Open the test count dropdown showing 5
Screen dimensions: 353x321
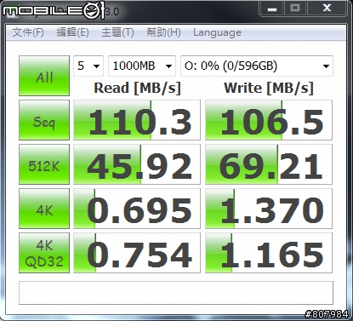[x=88, y=66]
